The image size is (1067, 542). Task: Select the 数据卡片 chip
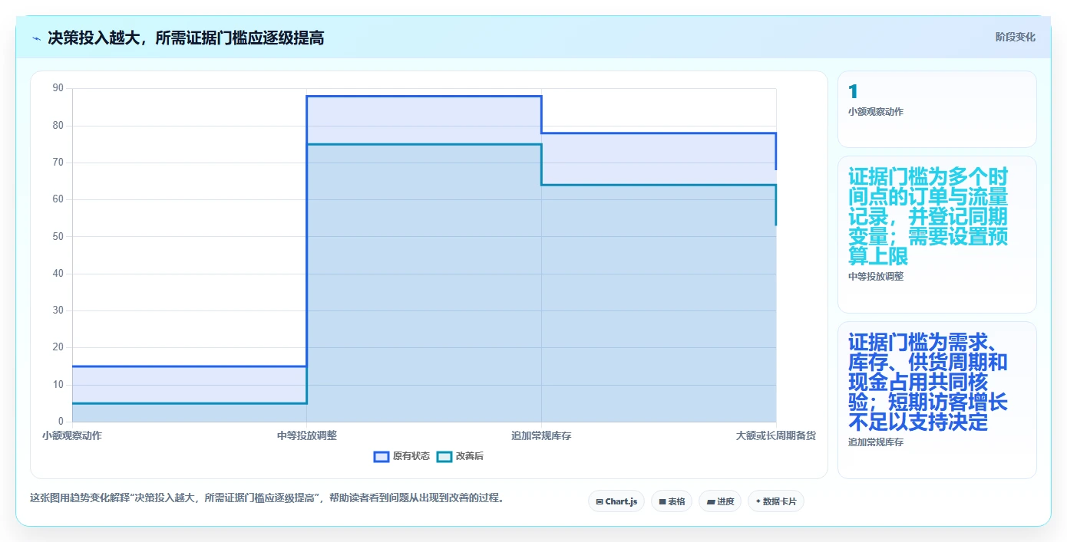click(x=776, y=501)
